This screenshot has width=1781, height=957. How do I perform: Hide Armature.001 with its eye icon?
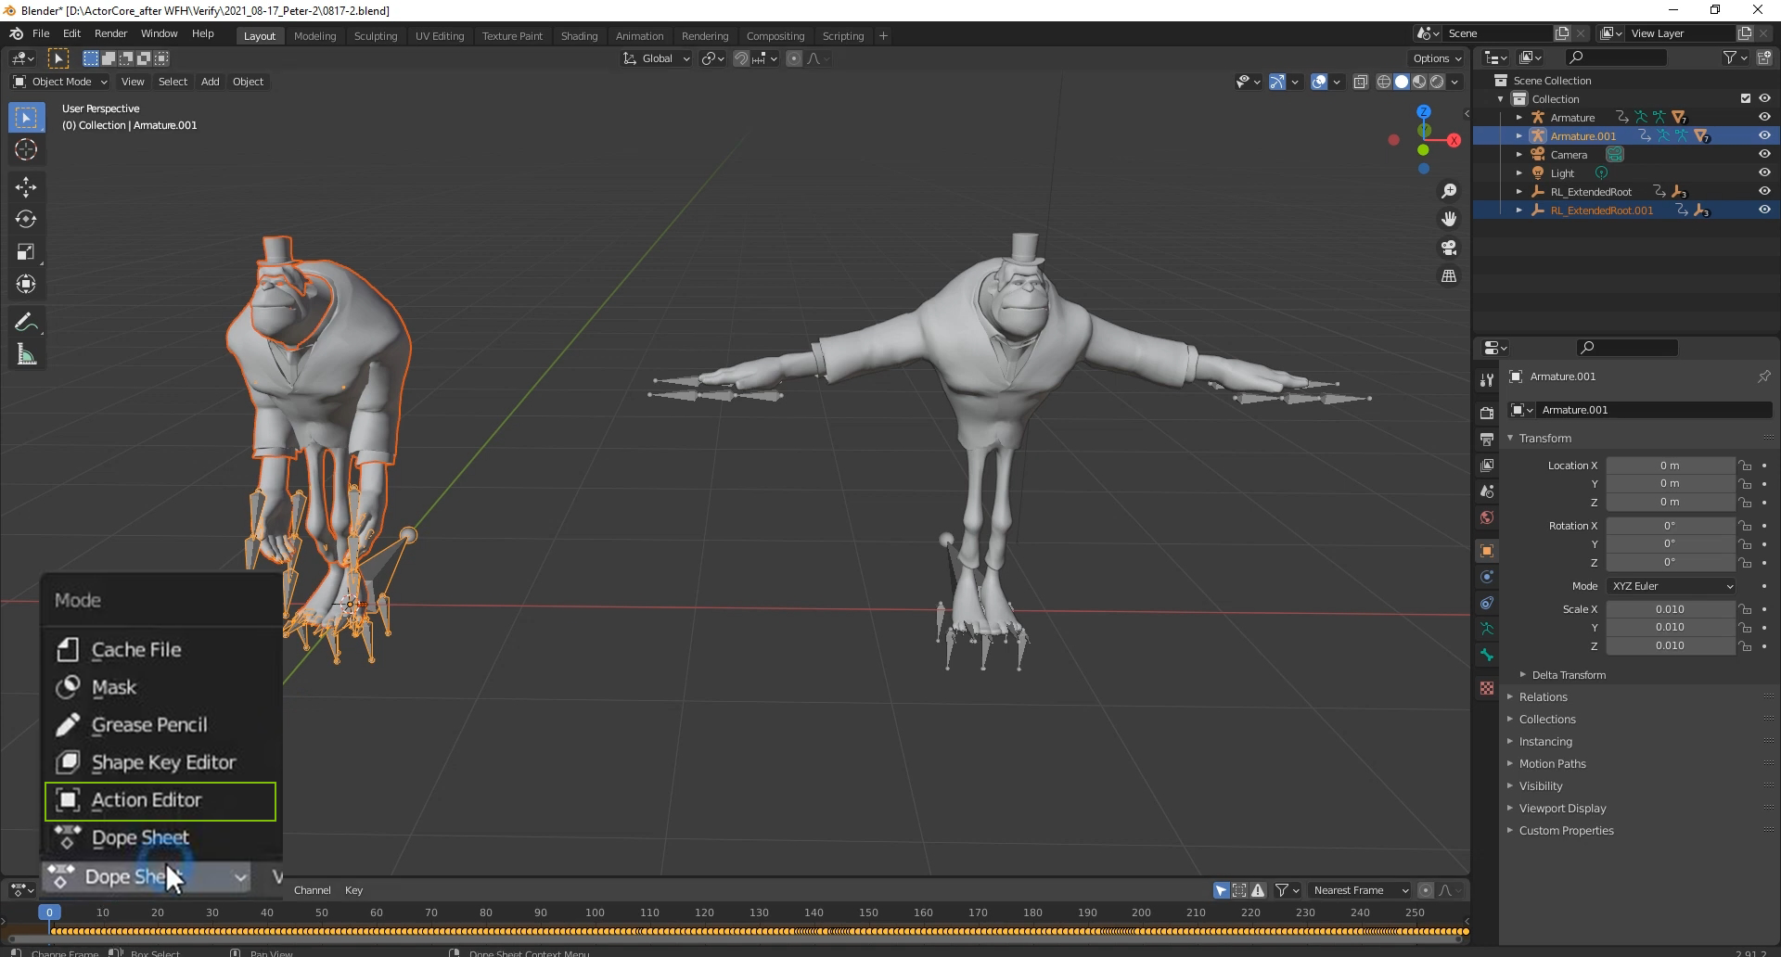[x=1764, y=135]
